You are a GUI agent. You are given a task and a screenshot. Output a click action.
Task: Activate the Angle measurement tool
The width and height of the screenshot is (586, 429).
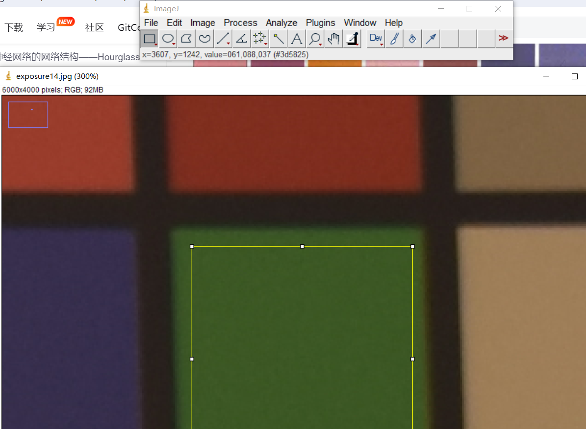[241, 39]
